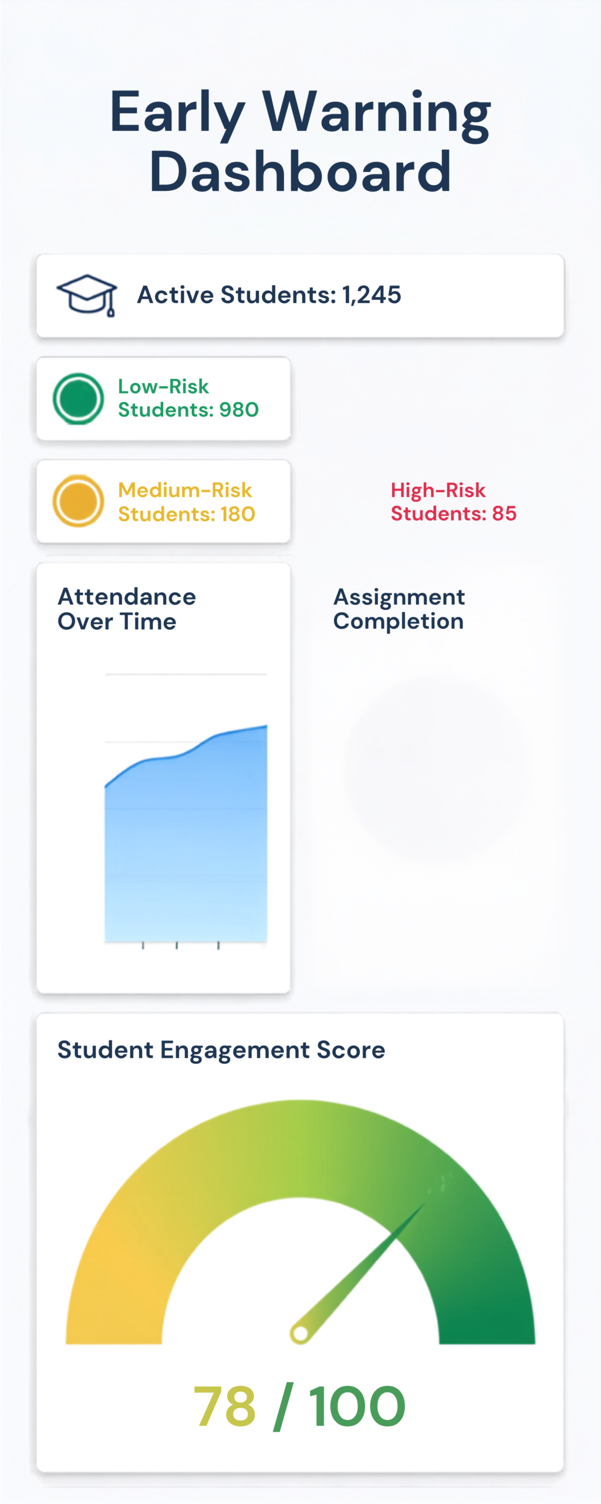Open the Medium-Risk Students: 180 card
The width and height of the screenshot is (601, 1504).
coord(163,501)
